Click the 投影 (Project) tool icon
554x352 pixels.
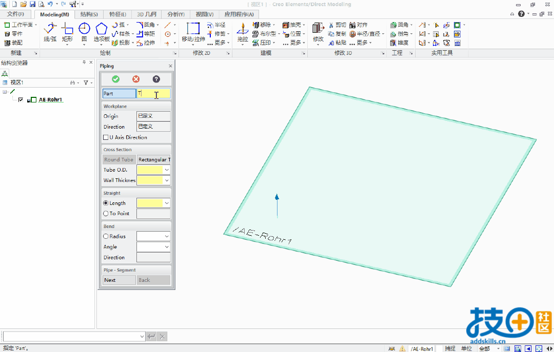click(121, 43)
